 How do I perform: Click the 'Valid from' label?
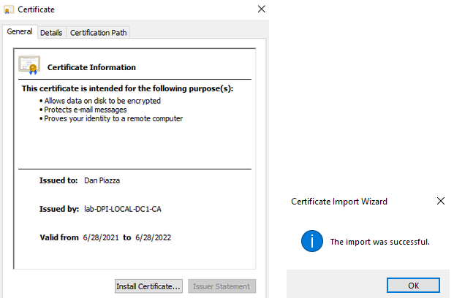(x=59, y=237)
